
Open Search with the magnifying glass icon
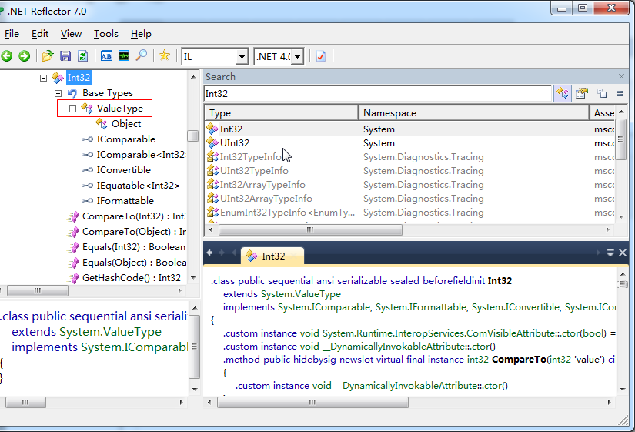[142, 55]
